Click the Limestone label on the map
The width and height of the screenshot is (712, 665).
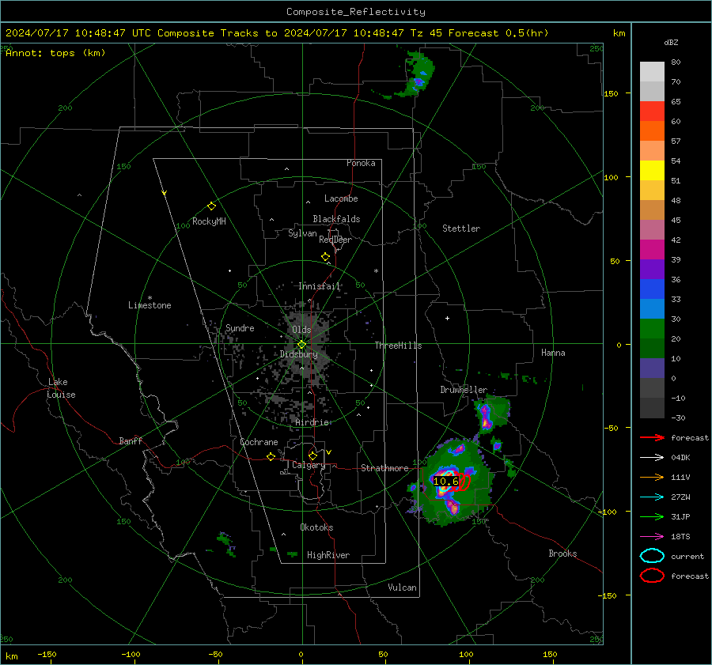click(x=150, y=305)
